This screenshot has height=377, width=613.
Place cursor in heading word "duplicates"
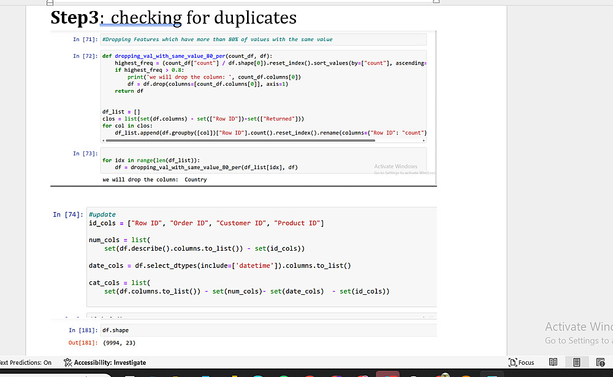(x=255, y=18)
